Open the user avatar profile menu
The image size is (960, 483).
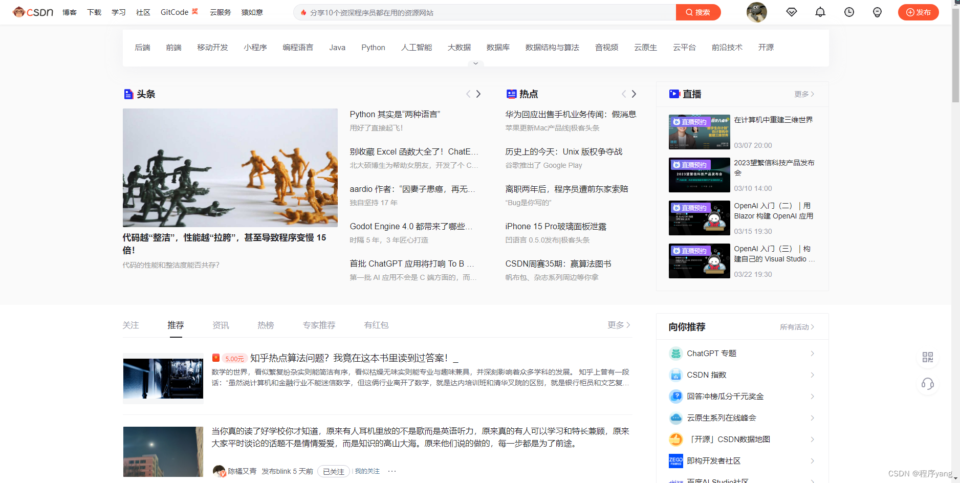[756, 12]
